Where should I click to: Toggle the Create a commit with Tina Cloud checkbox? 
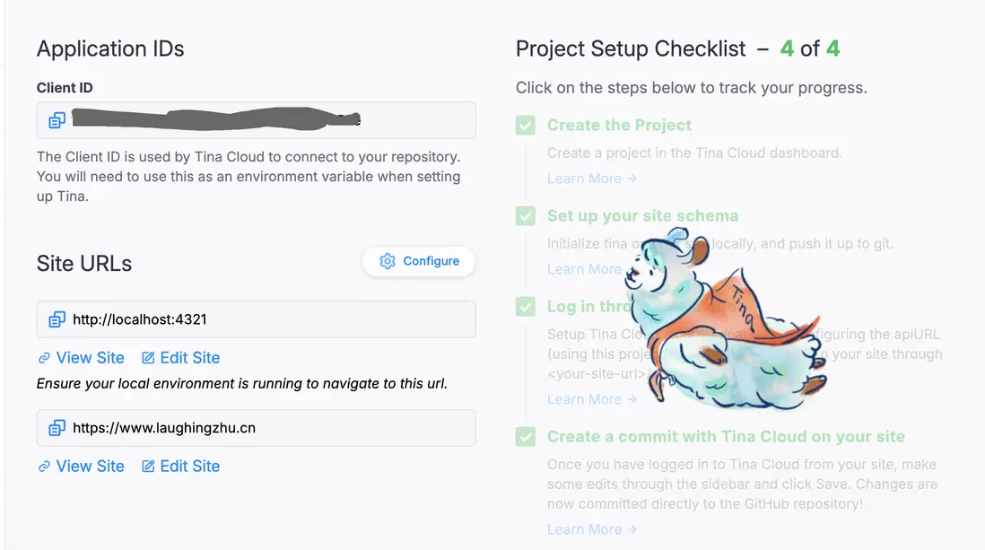coord(526,437)
